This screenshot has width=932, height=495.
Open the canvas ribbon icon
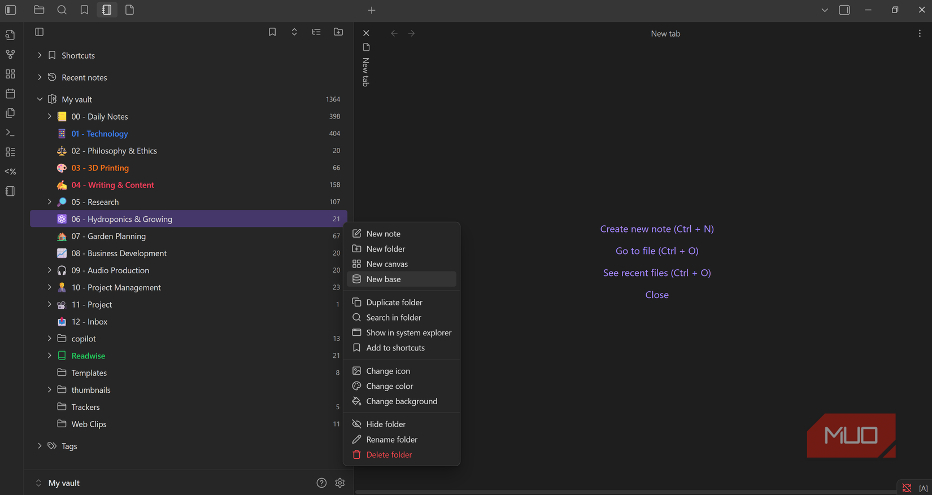[x=10, y=74]
